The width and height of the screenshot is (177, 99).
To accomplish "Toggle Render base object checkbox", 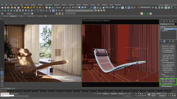I will tap(162, 67).
